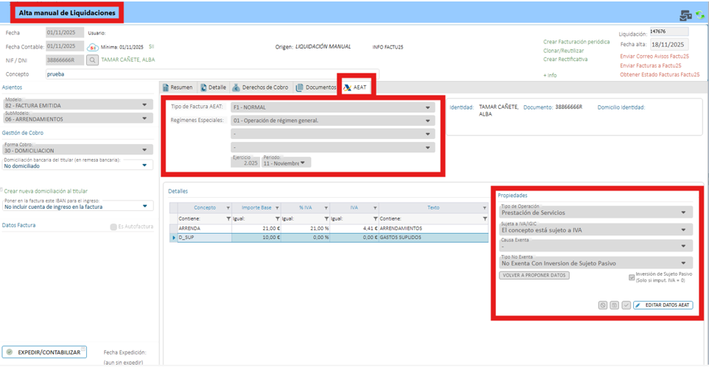Viewport: 709px width, 367px height.
Task: Expand the Tipo de Operación dropdown
Action: (x=596, y=213)
